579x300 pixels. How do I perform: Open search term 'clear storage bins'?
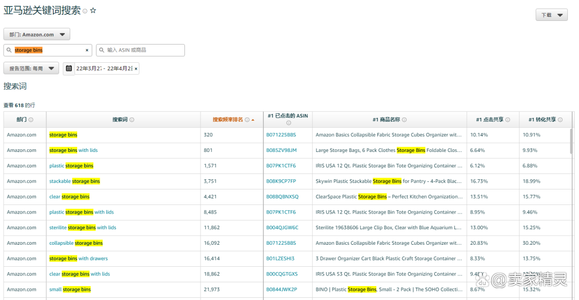[x=69, y=197]
